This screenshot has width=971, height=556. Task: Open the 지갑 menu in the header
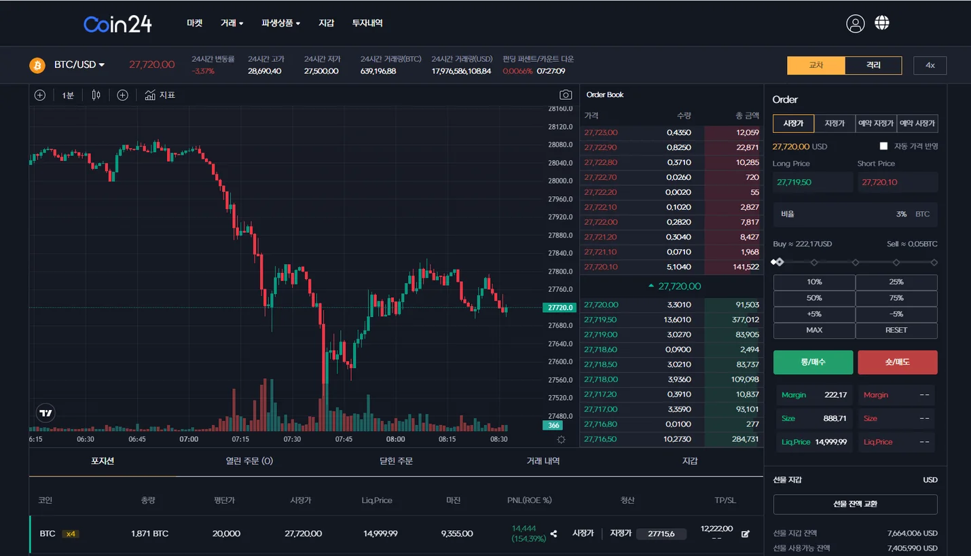click(x=326, y=23)
